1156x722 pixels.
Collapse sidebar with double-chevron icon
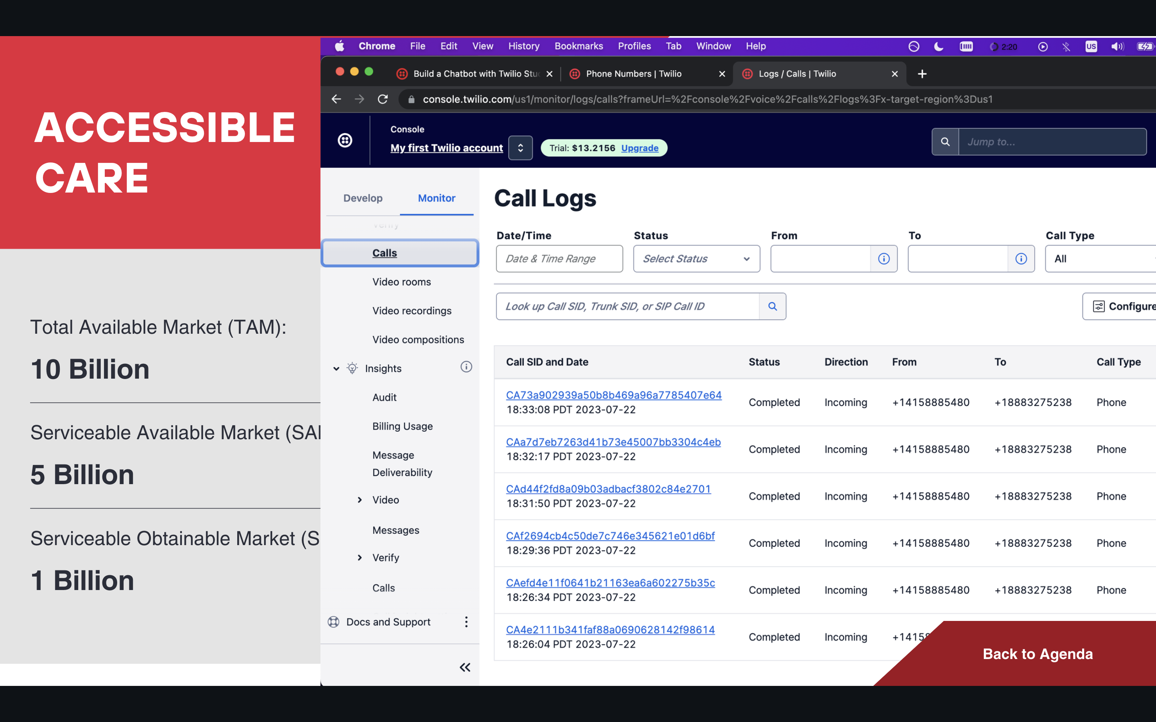[x=465, y=667]
